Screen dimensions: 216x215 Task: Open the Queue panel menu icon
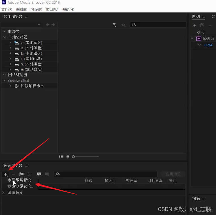[x=204, y=17]
